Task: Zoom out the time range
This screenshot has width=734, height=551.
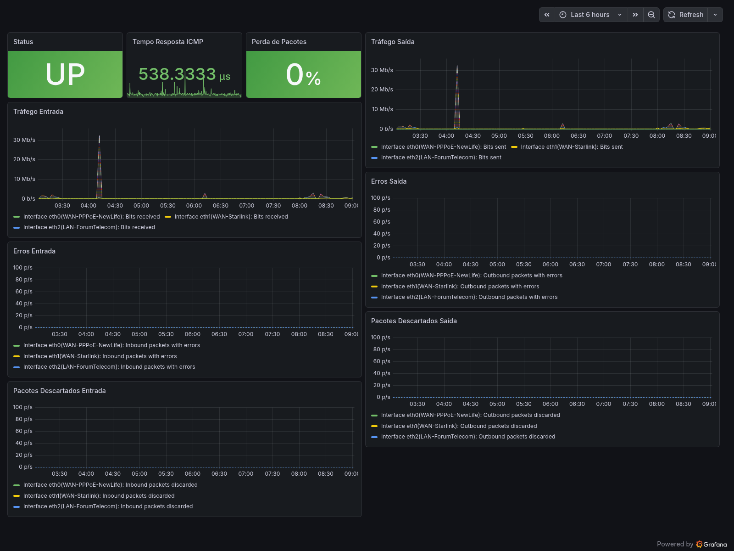Action: tap(651, 15)
